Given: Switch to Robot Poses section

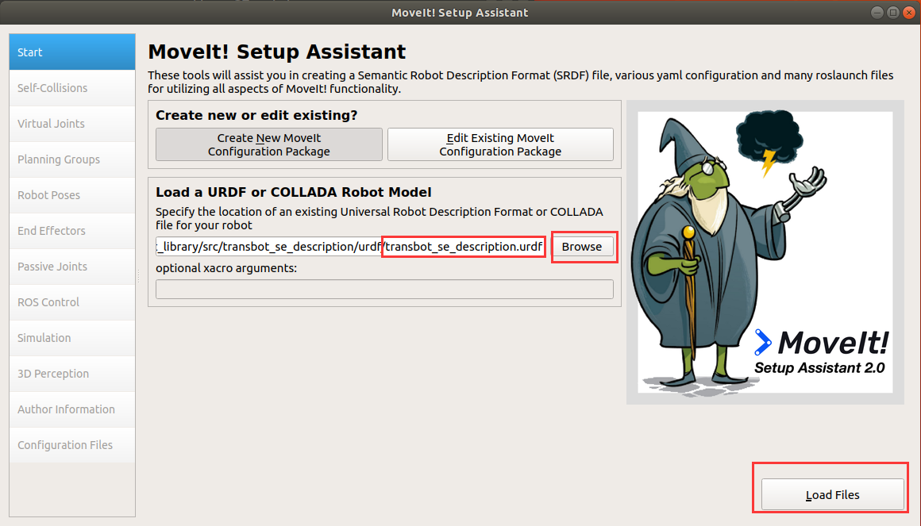Looking at the screenshot, I should click(72, 195).
